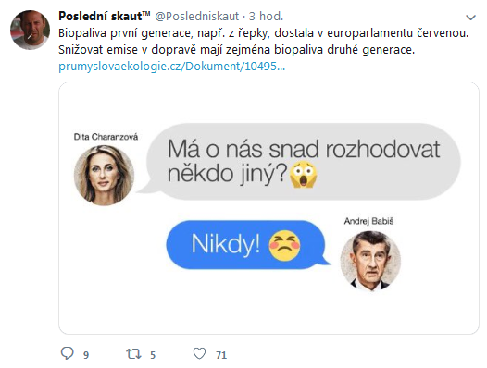Click the like count 71
The width and height of the screenshot is (487, 368).
pyautogui.click(x=221, y=355)
